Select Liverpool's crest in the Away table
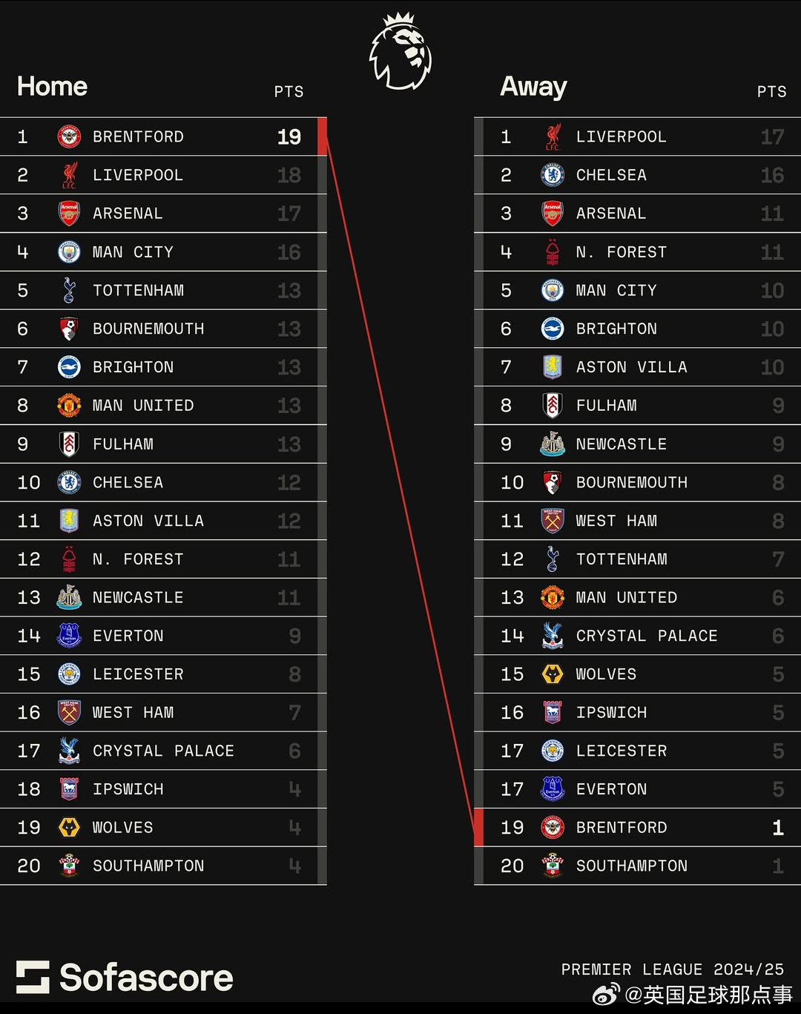The width and height of the screenshot is (801, 1014). pos(553,136)
